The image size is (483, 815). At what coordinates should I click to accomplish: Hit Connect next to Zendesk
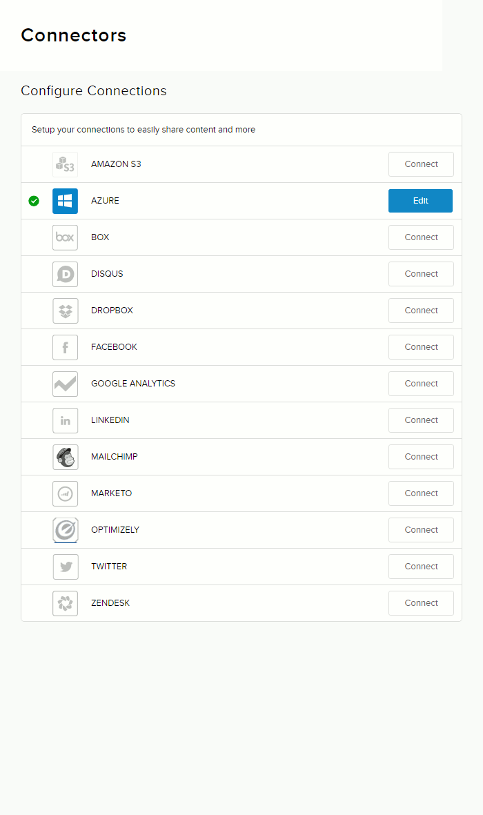421,603
